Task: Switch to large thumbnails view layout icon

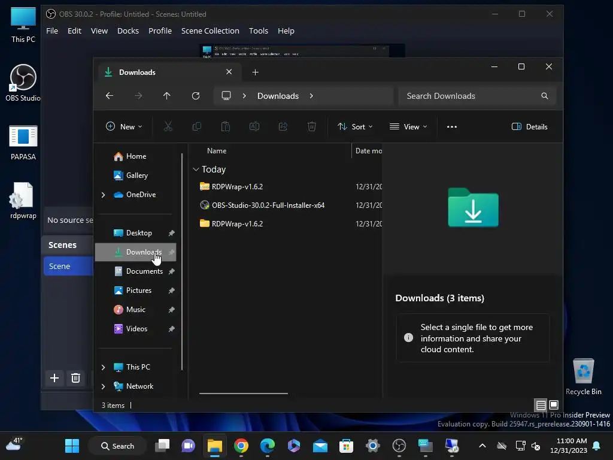Action: (554, 405)
